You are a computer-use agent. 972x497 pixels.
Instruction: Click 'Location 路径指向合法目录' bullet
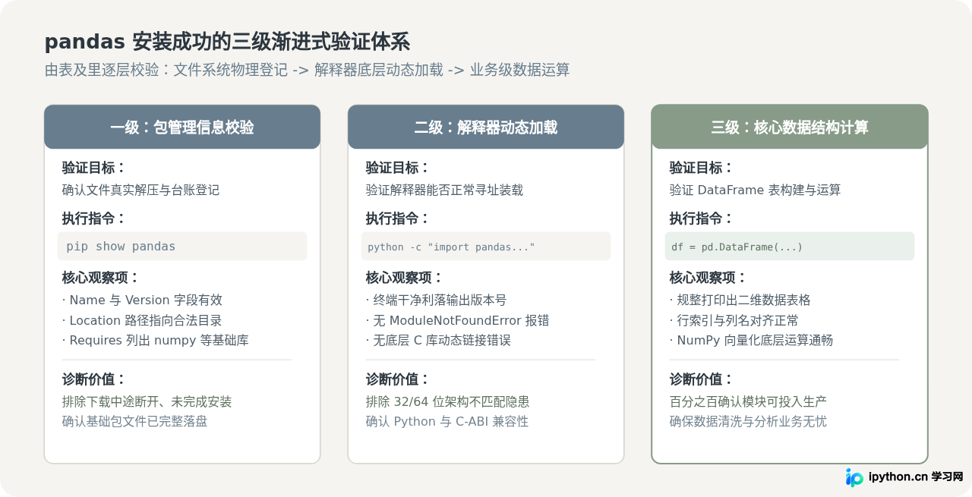tap(142, 320)
